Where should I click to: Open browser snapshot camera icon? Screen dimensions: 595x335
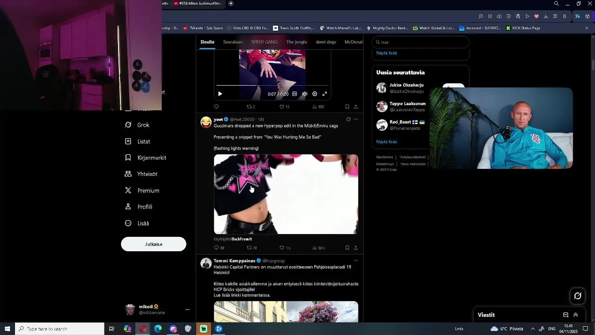click(499, 16)
